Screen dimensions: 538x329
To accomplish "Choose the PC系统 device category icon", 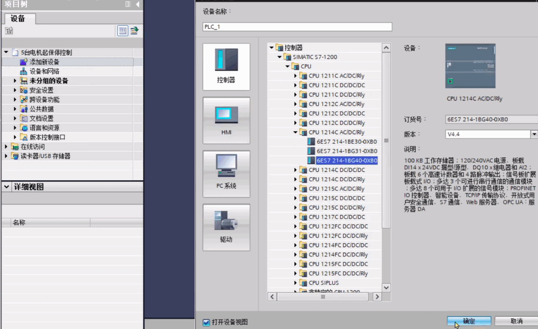I will point(226,174).
